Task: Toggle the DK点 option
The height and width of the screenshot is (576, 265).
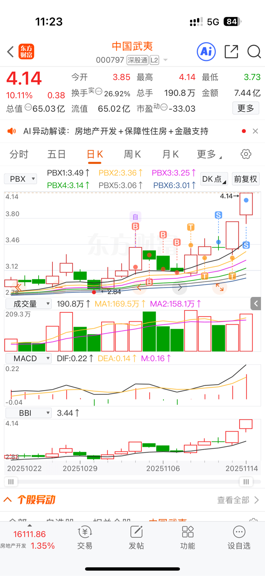Action: 214,179
